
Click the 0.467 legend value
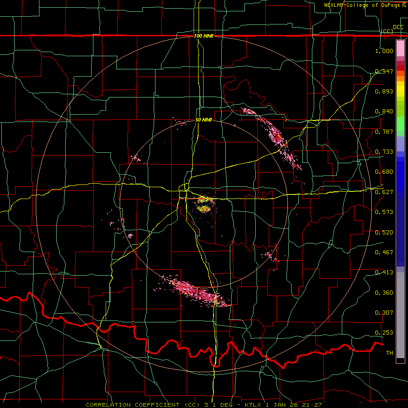(384, 253)
